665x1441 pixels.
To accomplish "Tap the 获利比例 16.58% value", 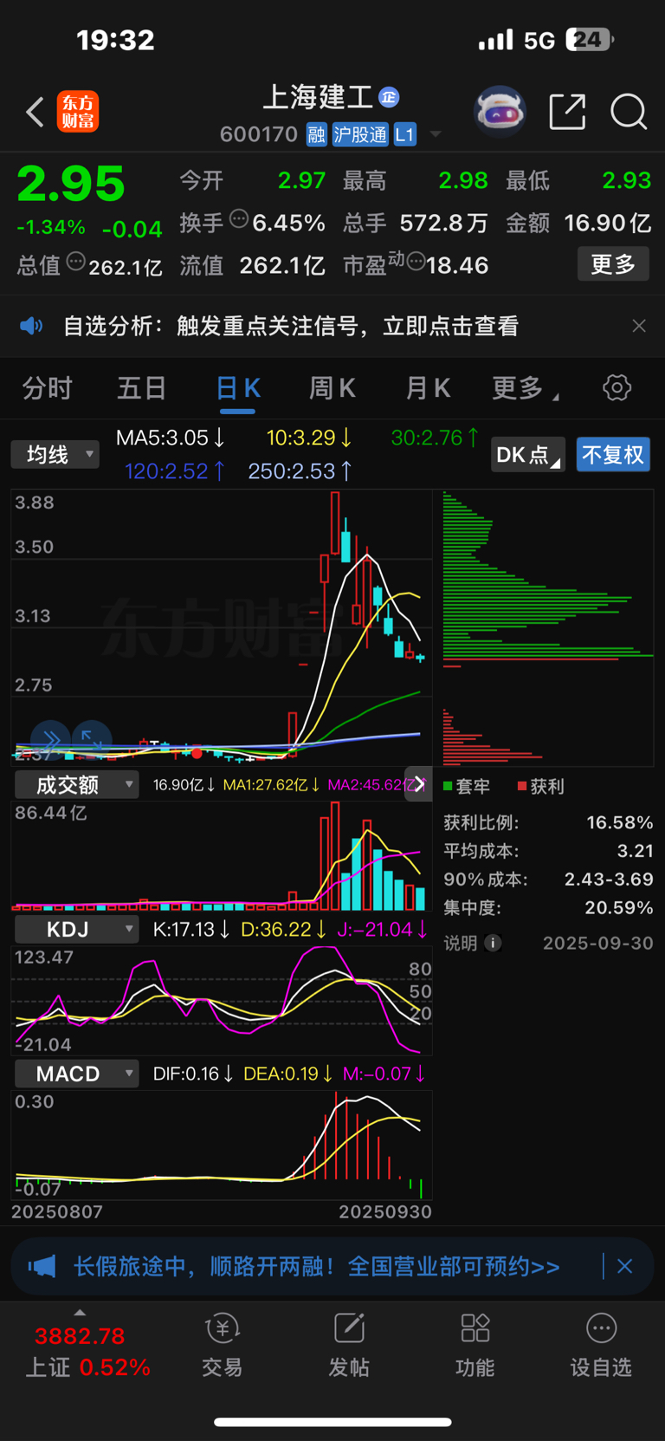I will (620, 822).
